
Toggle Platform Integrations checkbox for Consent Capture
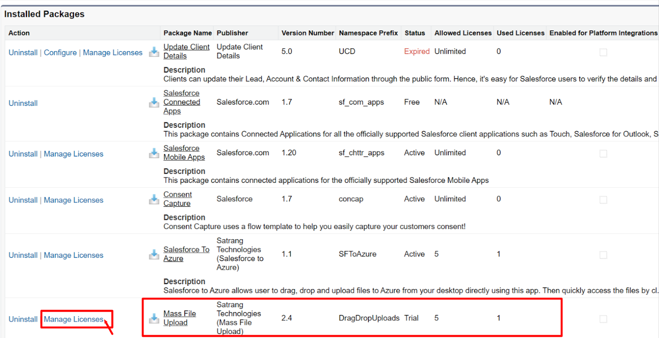tap(603, 200)
